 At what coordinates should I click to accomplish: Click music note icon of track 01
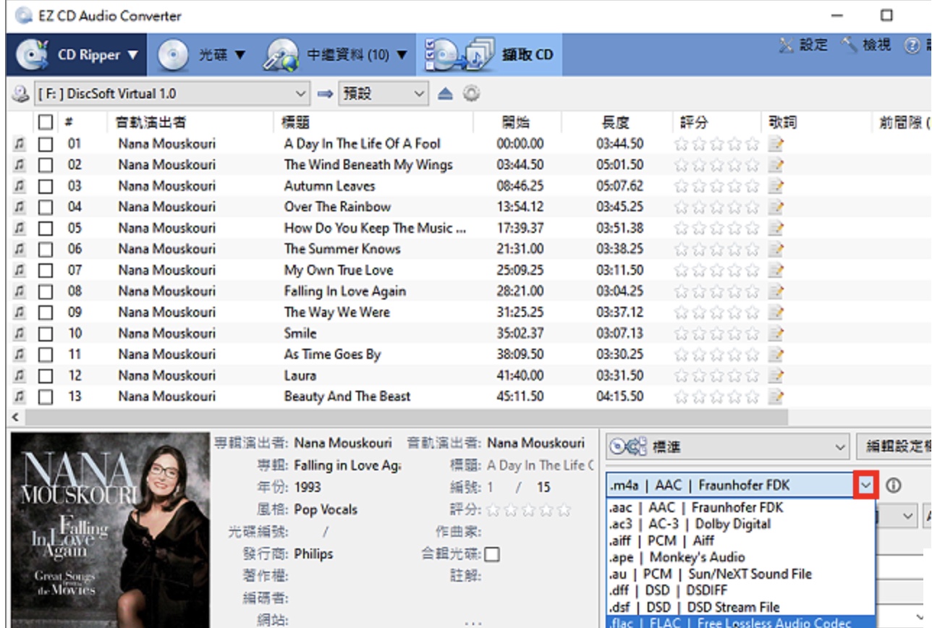20,144
